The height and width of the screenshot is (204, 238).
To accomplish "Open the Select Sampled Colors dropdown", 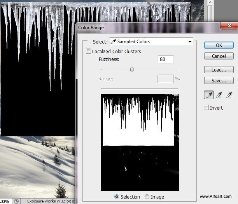I will coord(151,42).
